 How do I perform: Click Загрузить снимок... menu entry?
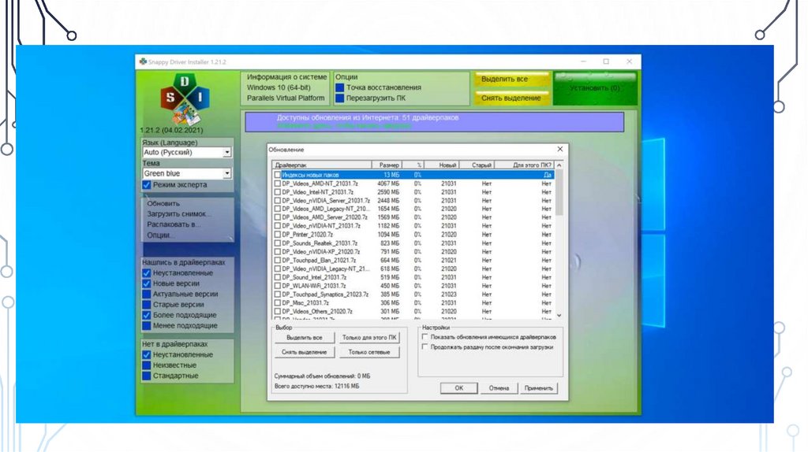click(x=178, y=214)
